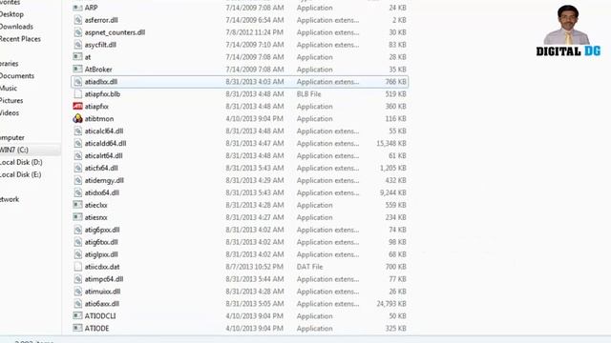This screenshot has width=611, height=343.
Task: Click the aspnet_counters.dll file icon
Action: tap(77, 32)
